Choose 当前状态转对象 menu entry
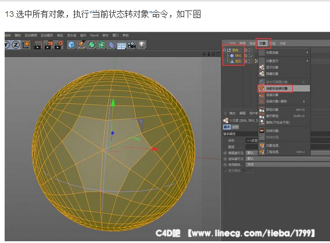Screen dimensions: 330x243 [284, 88]
